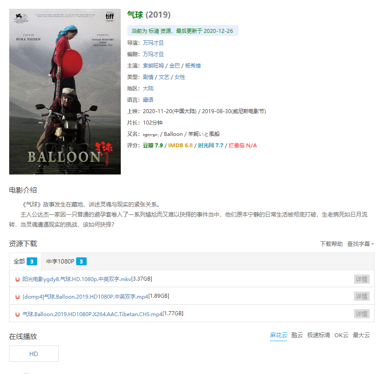The image size is (382, 374).
Task: Open the 下载帮助 link
Action: pyautogui.click(x=331, y=244)
